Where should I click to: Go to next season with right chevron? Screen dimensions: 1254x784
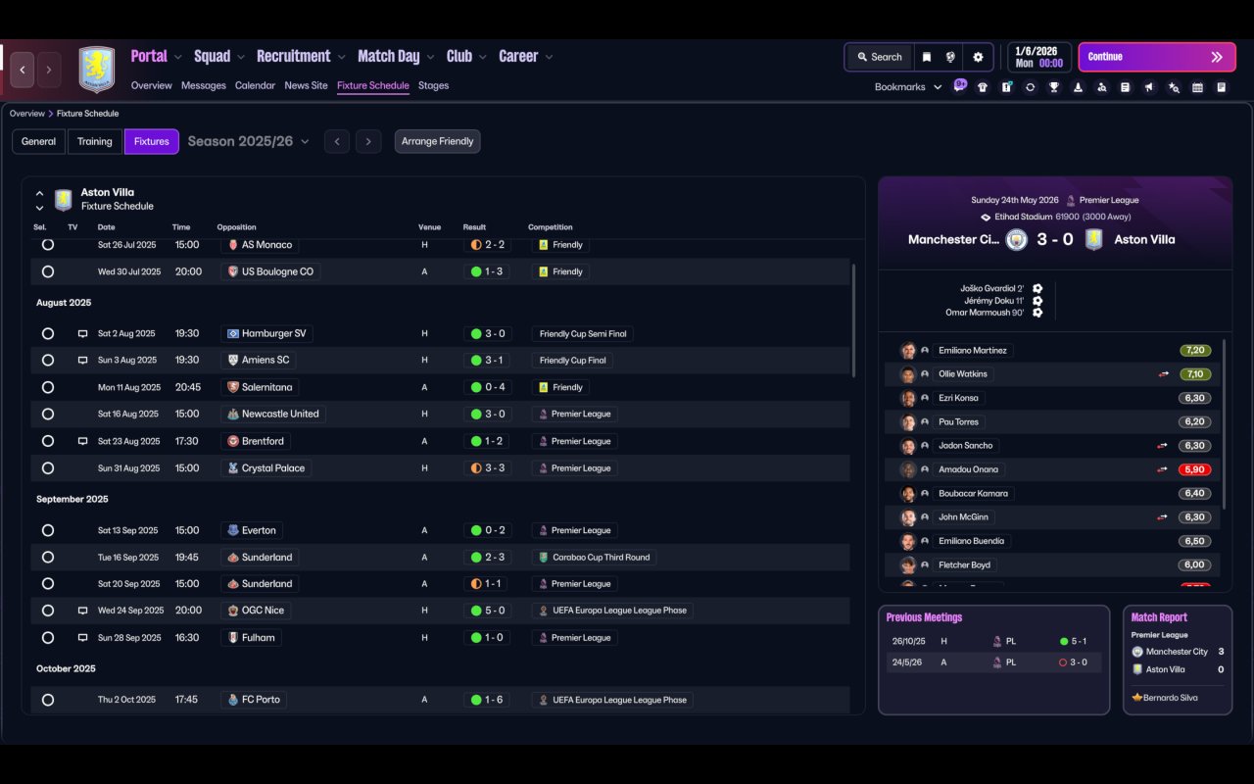point(368,141)
